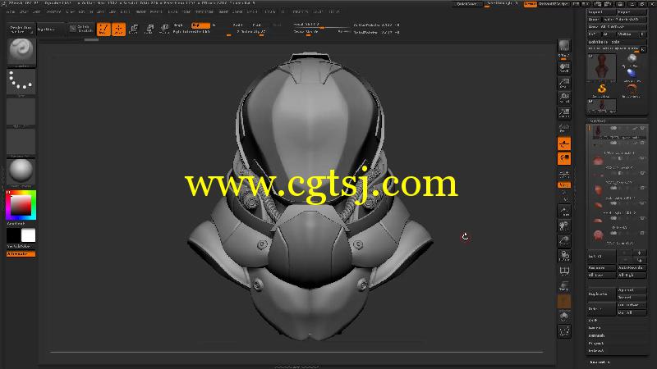Render with the BPR button
This screenshot has width=657, height=369.
(564, 48)
